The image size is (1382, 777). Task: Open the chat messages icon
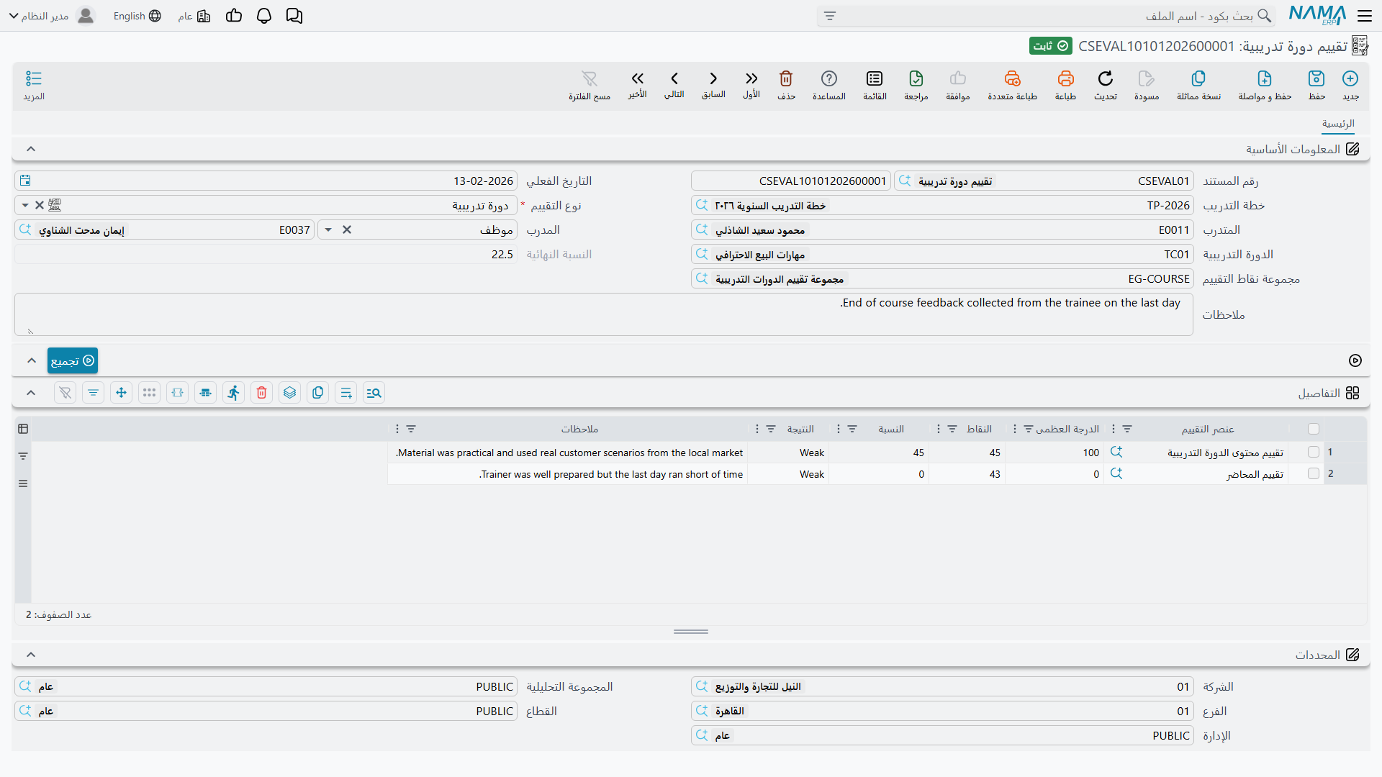click(294, 16)
